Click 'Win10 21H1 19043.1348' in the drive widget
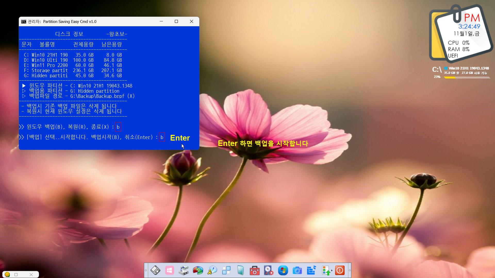The height and width of the screenshot is (278, 495). coord(469,68)
